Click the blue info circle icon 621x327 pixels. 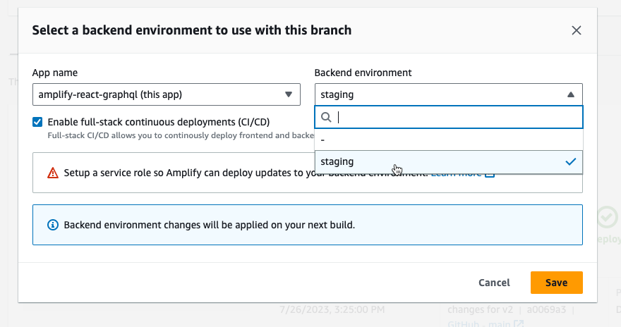[53, 226]
